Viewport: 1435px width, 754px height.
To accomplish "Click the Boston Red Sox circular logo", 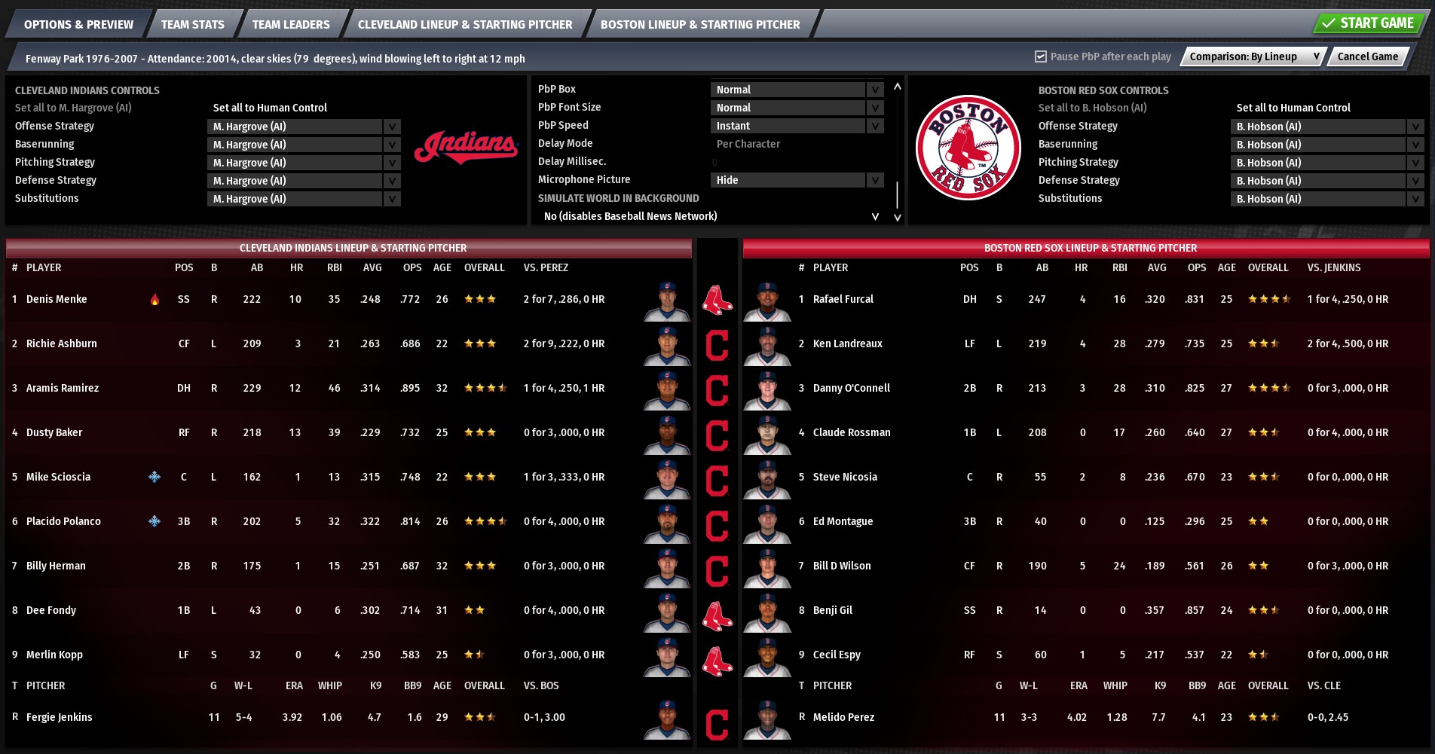I will 968,148.
